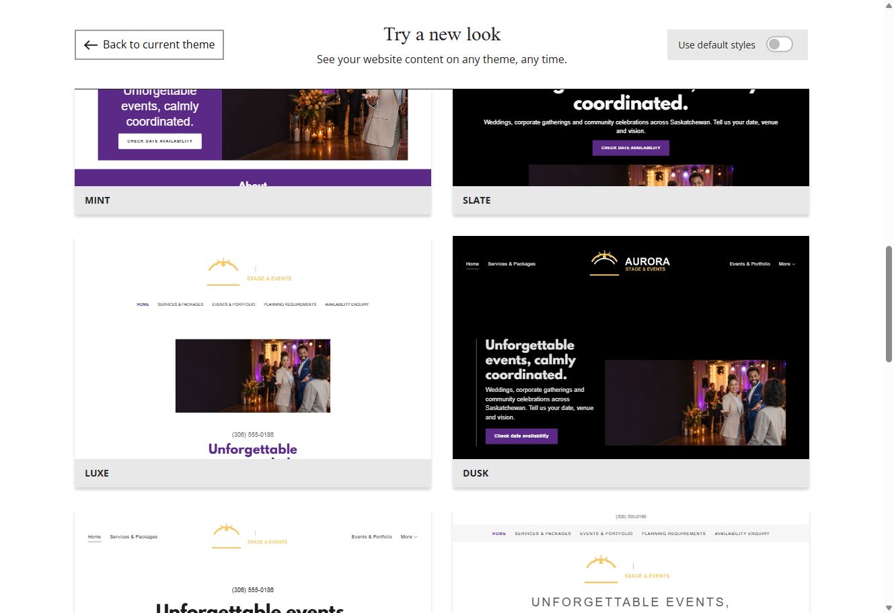894x613 pixels.
Task: Click the subtitle about website content on any theme
Action: pos(442,59)
